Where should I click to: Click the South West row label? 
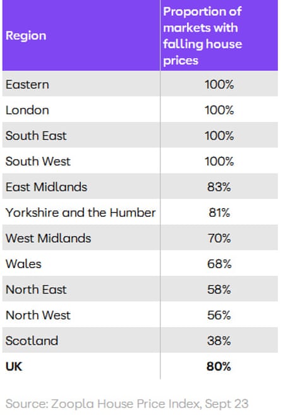38,161
